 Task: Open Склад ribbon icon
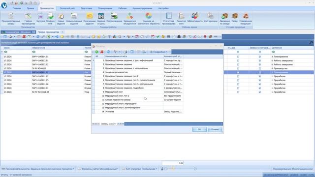tap(235, 18)
